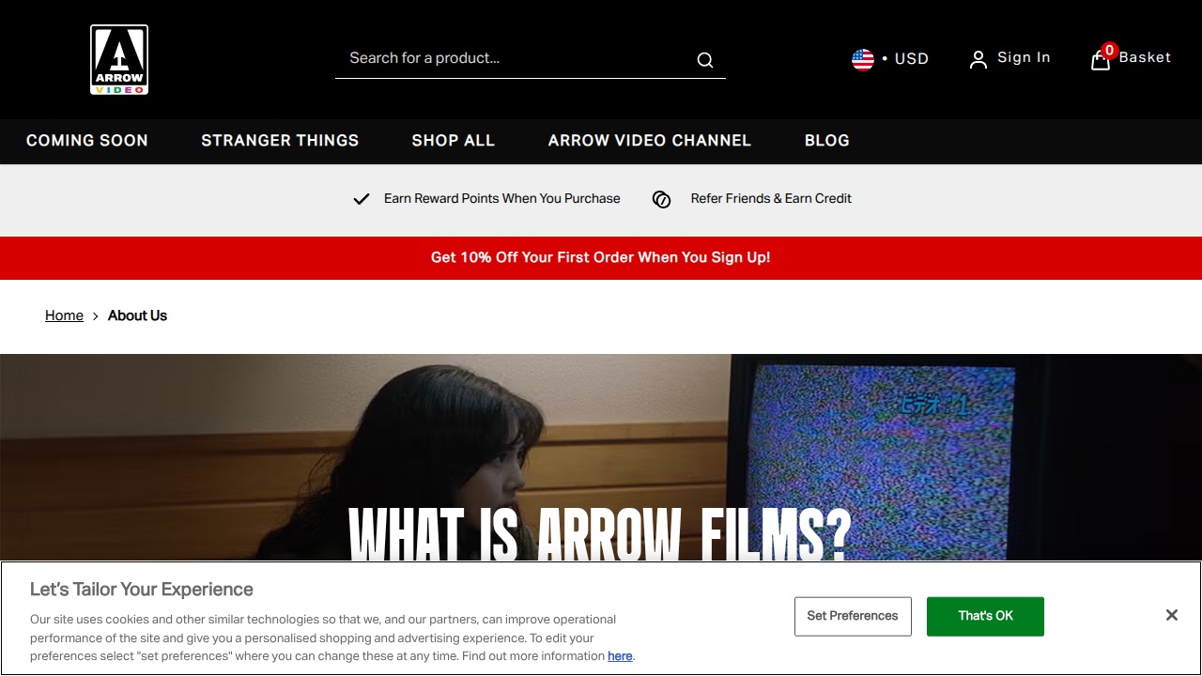Click the About Us breadcrumb text

pyautogui.click(x=137, y=315)
